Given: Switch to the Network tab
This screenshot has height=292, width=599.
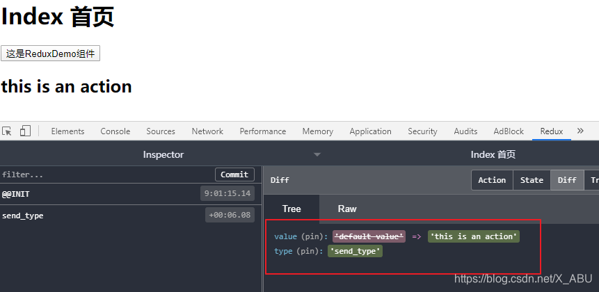Looking at the screenshot, I should (207, 131).
